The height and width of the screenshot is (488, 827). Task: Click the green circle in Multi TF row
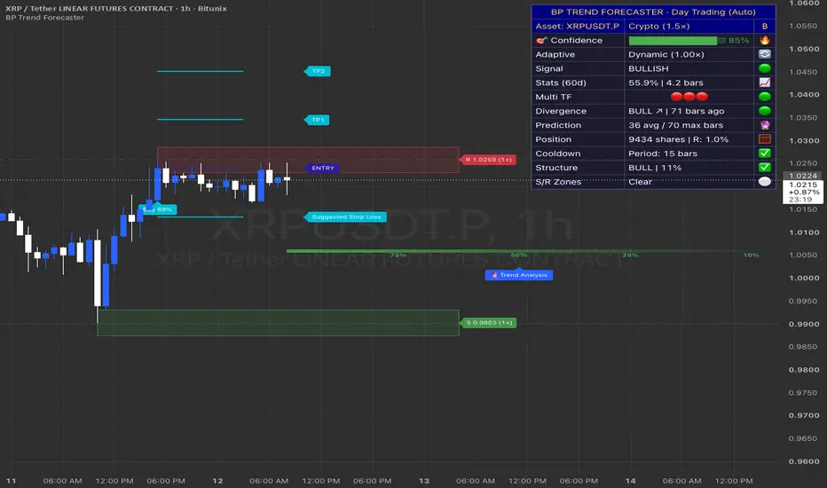[x=764, y=97]
